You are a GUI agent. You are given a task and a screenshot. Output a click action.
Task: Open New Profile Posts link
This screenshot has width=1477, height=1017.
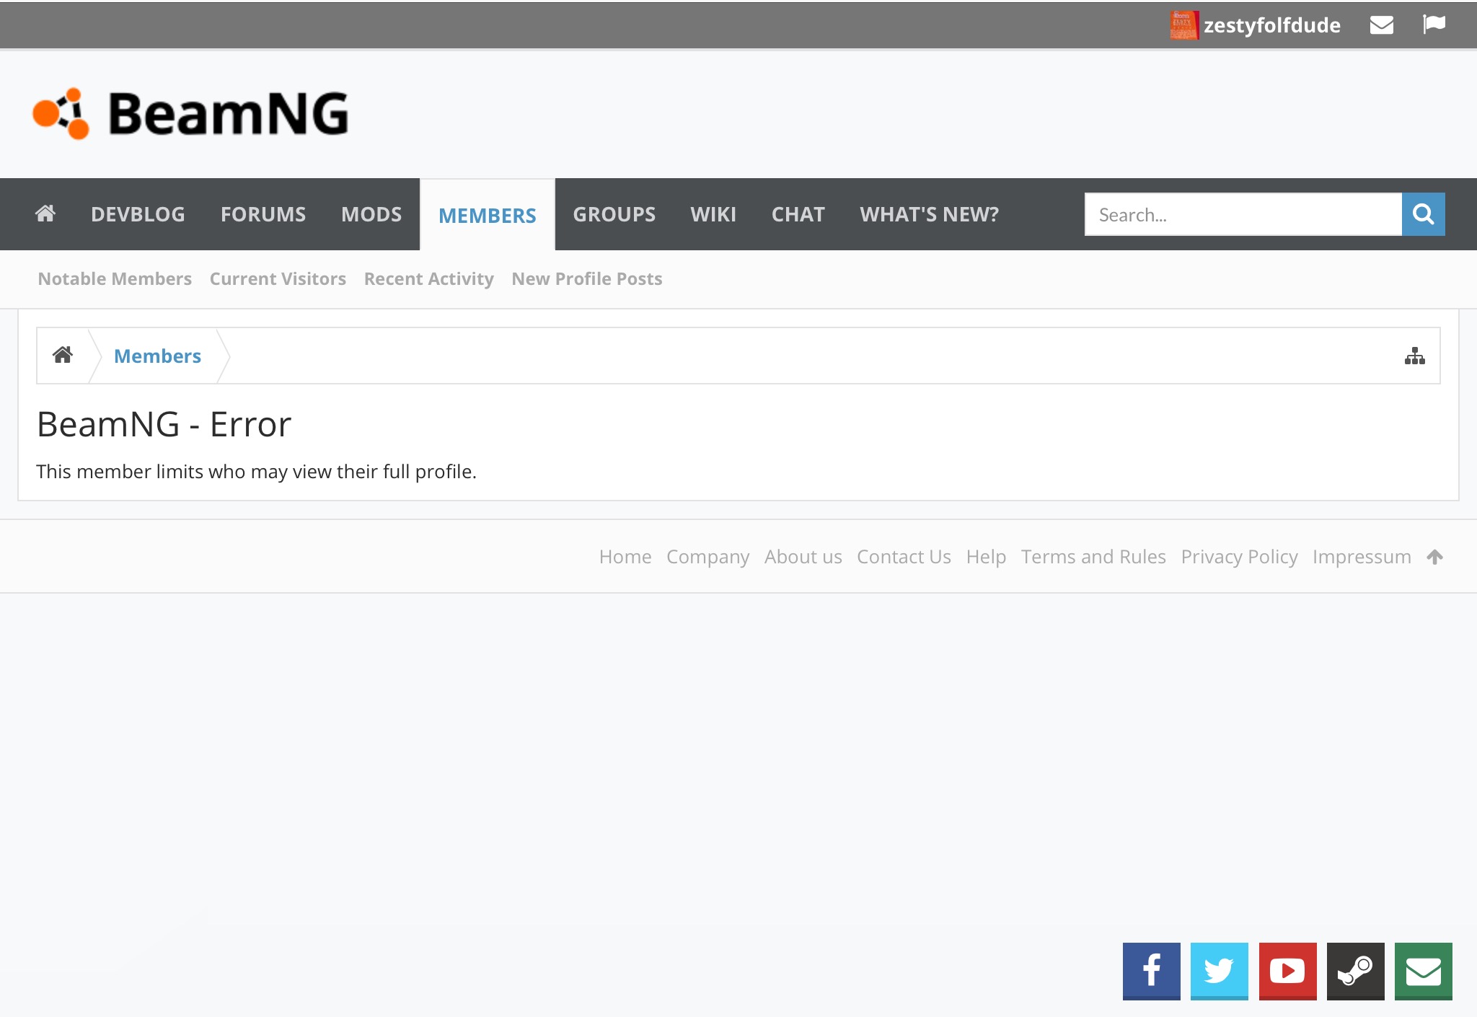pos(587,278)
